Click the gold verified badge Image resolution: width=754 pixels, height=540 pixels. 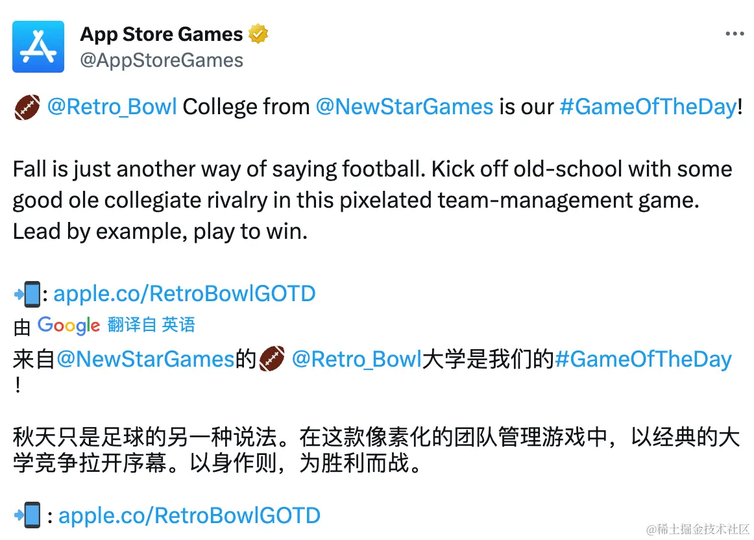(258, 34)
